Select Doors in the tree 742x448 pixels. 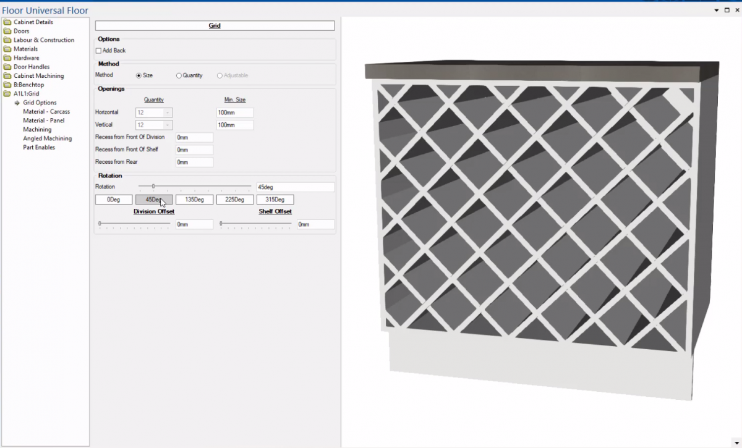pyautogui.click(x=22, y=31)
